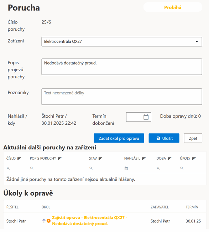Open date filter under NAHLÁSIL column
The width and height of the screenshot is (209, 232).
126,168
